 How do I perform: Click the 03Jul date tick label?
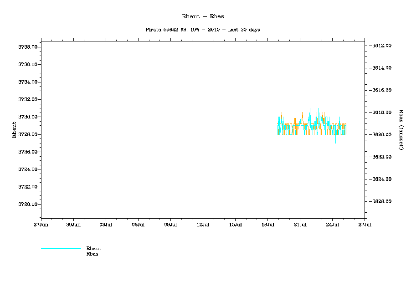click(106, 225)
